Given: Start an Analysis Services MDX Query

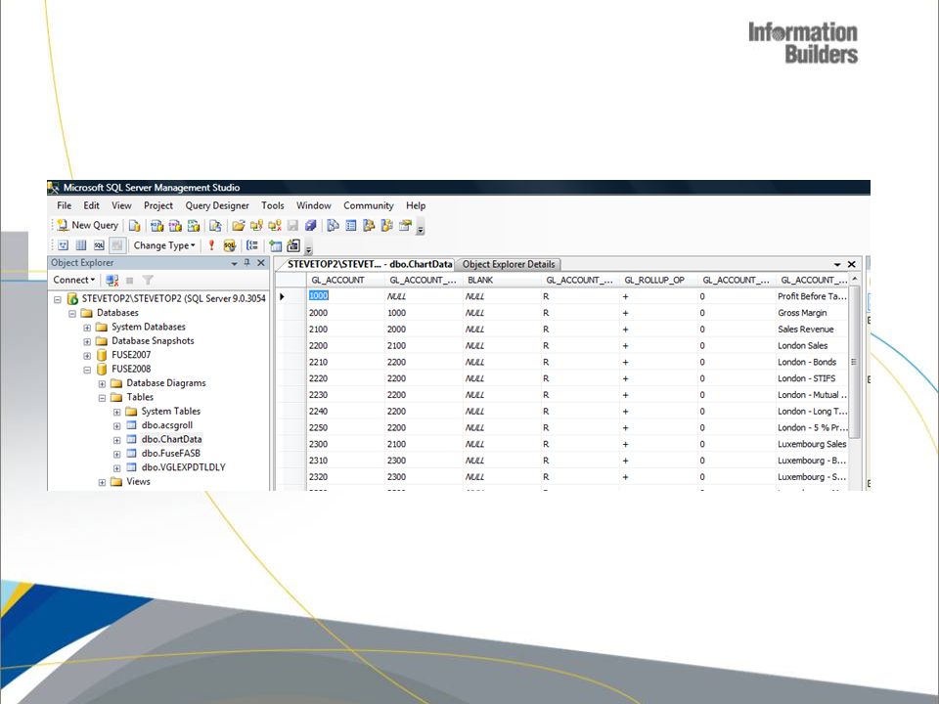Looking at the screenshot, I should tap(156, 226).
